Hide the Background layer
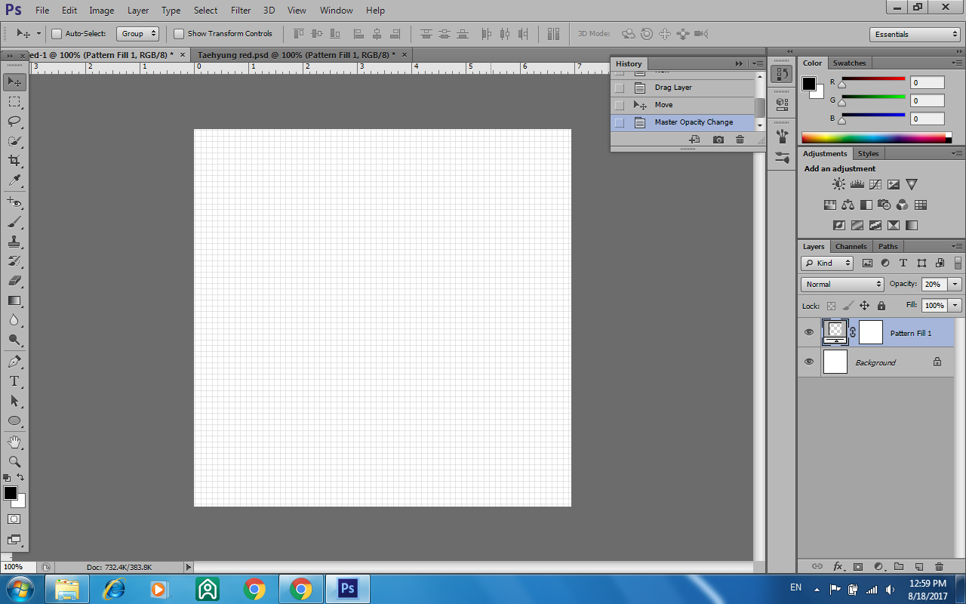The width and height of the screenshot is (966, 604). point(809,362)
